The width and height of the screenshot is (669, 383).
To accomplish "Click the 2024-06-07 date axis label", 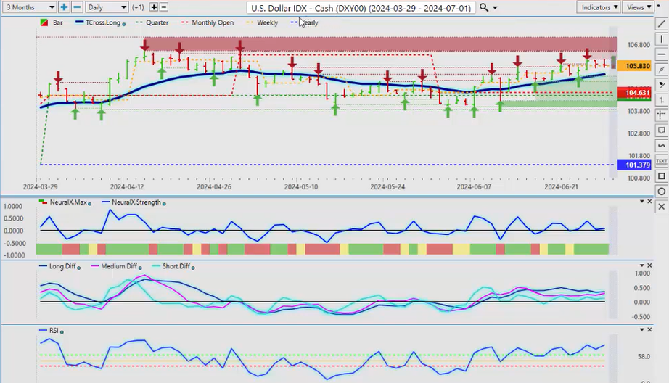I will [474, 187].
